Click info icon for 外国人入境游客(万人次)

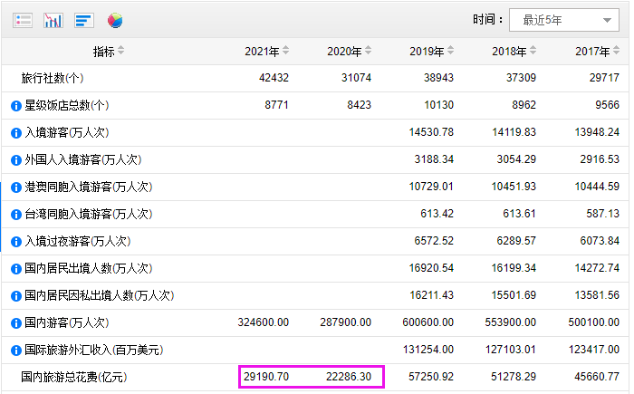pyautogui.click(x=15, y=160)
